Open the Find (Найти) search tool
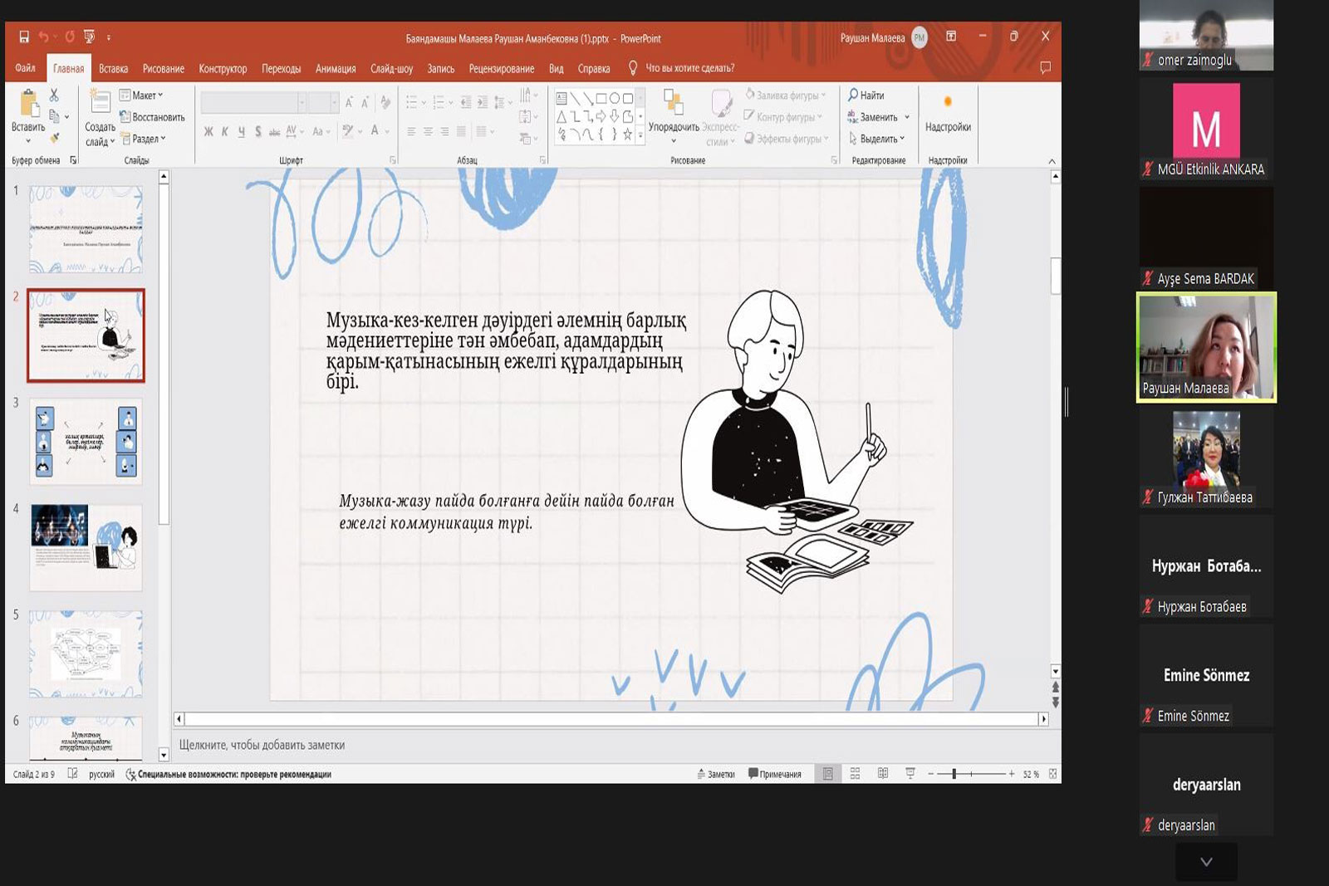 pyautogui.click(x=866, y=95)
